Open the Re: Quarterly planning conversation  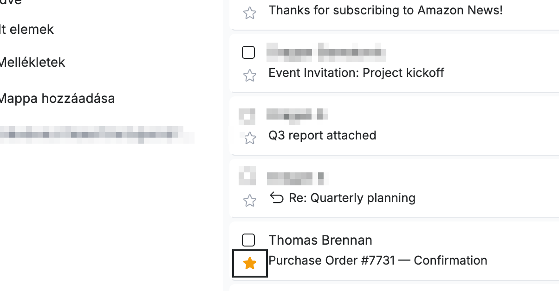[x=352, y=198]
